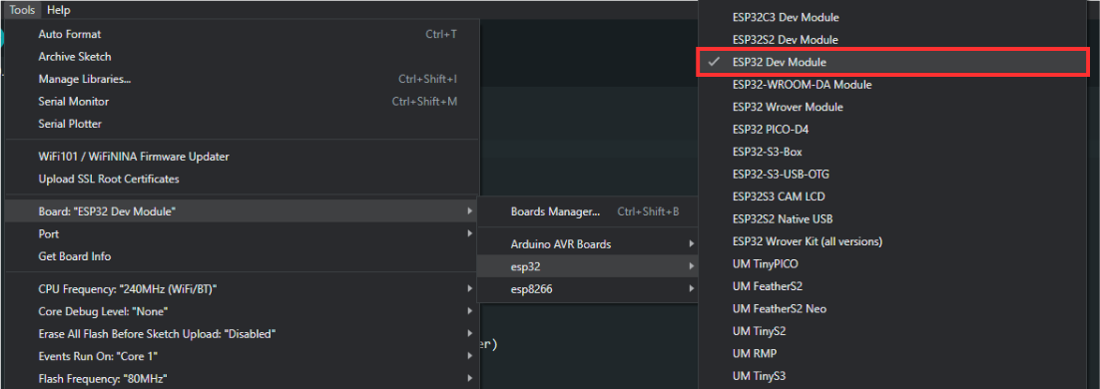The height and width of the screenshot is (389, 1100).
Task: Choose Upload SSL Root Certificates
Action: pyautogui.click(x=242, y=179)
